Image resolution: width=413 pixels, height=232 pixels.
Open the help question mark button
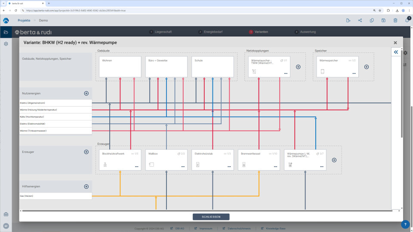pyautogui.click(x=405, y=224)
